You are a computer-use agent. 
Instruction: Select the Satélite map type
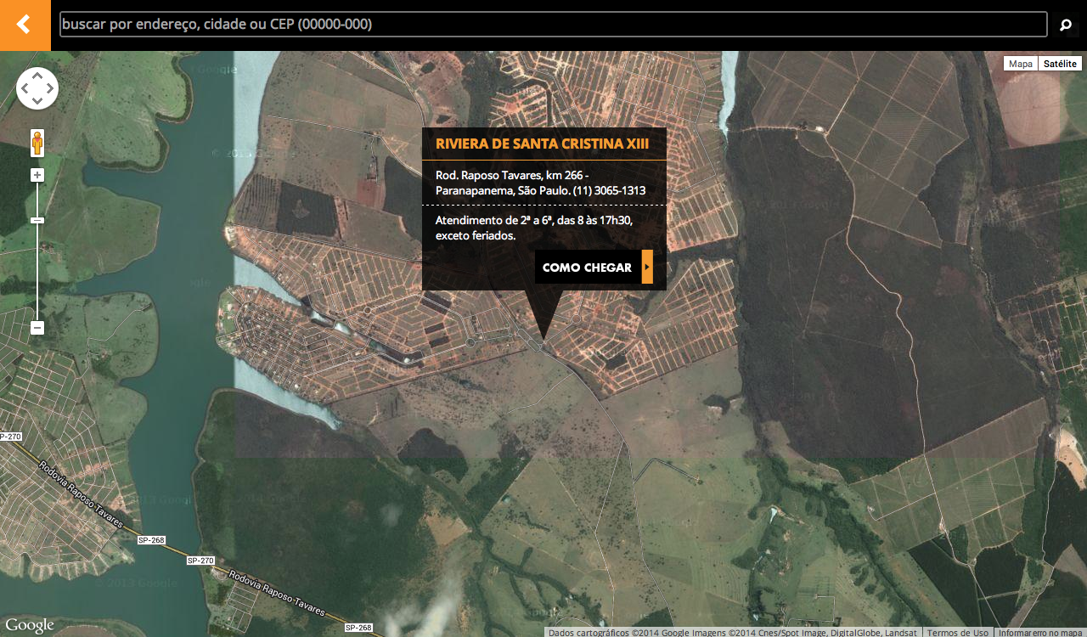coord(1060,64)
